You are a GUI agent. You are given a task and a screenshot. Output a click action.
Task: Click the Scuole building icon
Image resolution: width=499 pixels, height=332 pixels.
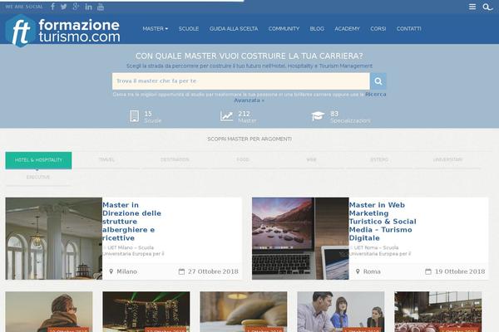coord(134,116)
